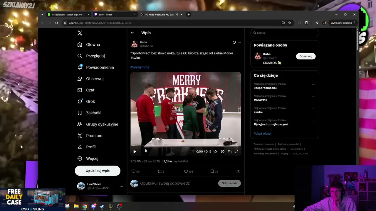Open Profil page
The image size is (376, 211).
[86, 147]
